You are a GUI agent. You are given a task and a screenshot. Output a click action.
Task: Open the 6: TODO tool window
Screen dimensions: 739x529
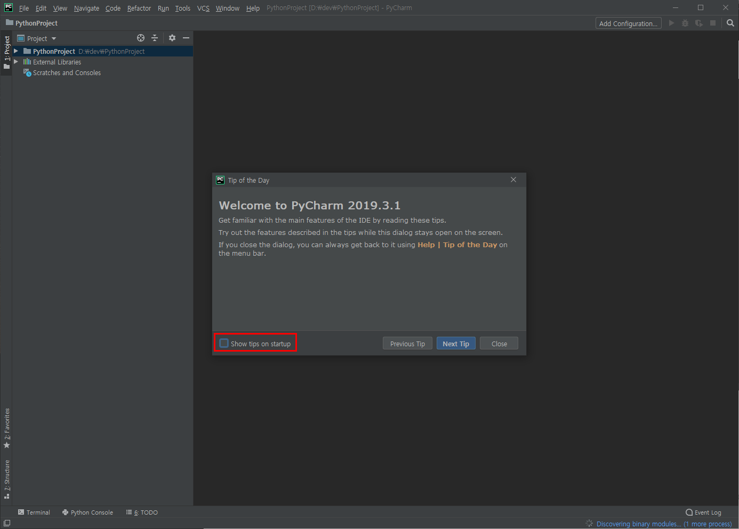[x=142, y=512]
